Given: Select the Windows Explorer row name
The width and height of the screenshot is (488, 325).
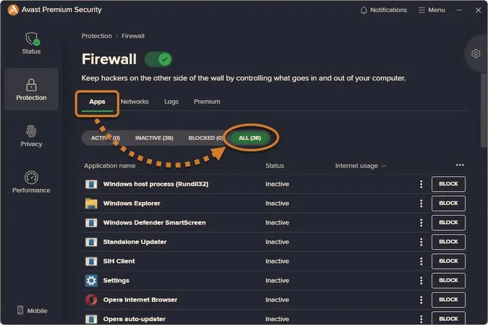Looking at the screenshot, I should pyautogui.click(x=132, y=204).
